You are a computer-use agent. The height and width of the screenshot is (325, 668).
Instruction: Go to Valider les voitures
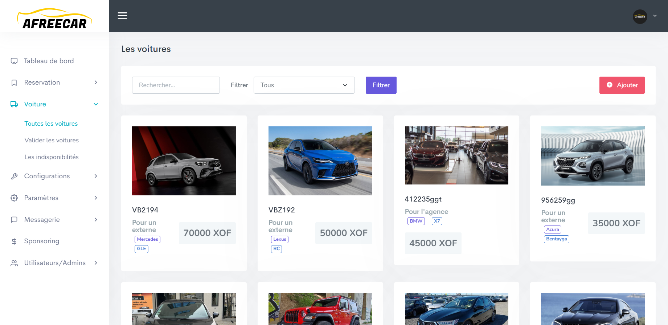pos(52,140)
